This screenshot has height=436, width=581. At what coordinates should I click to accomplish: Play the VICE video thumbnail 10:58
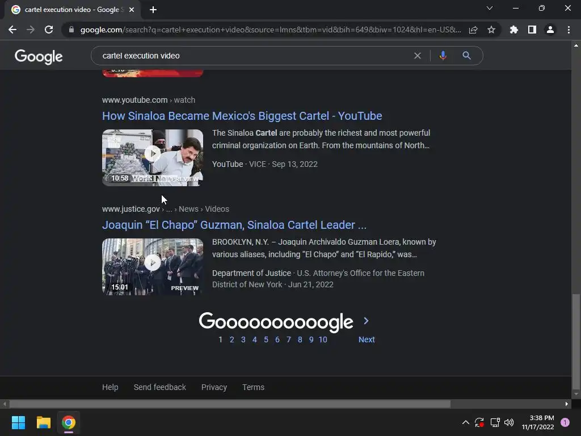(153, 158)
